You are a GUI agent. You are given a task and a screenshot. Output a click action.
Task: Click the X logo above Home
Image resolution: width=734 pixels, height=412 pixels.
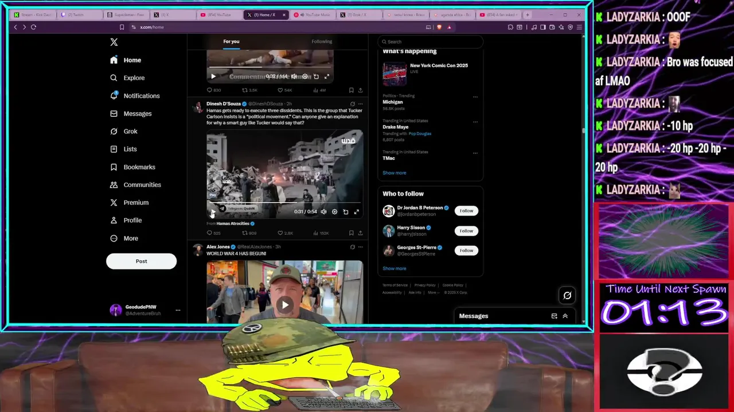pyautogui.click(x=114, y=42)
